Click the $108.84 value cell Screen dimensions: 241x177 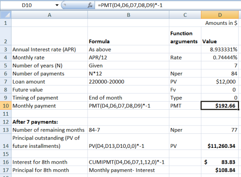220,170
